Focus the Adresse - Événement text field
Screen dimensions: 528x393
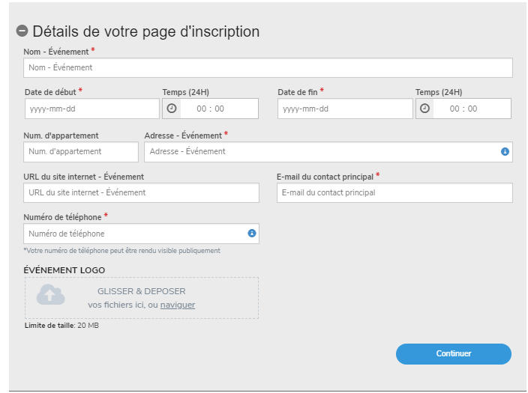coord(321,152)
